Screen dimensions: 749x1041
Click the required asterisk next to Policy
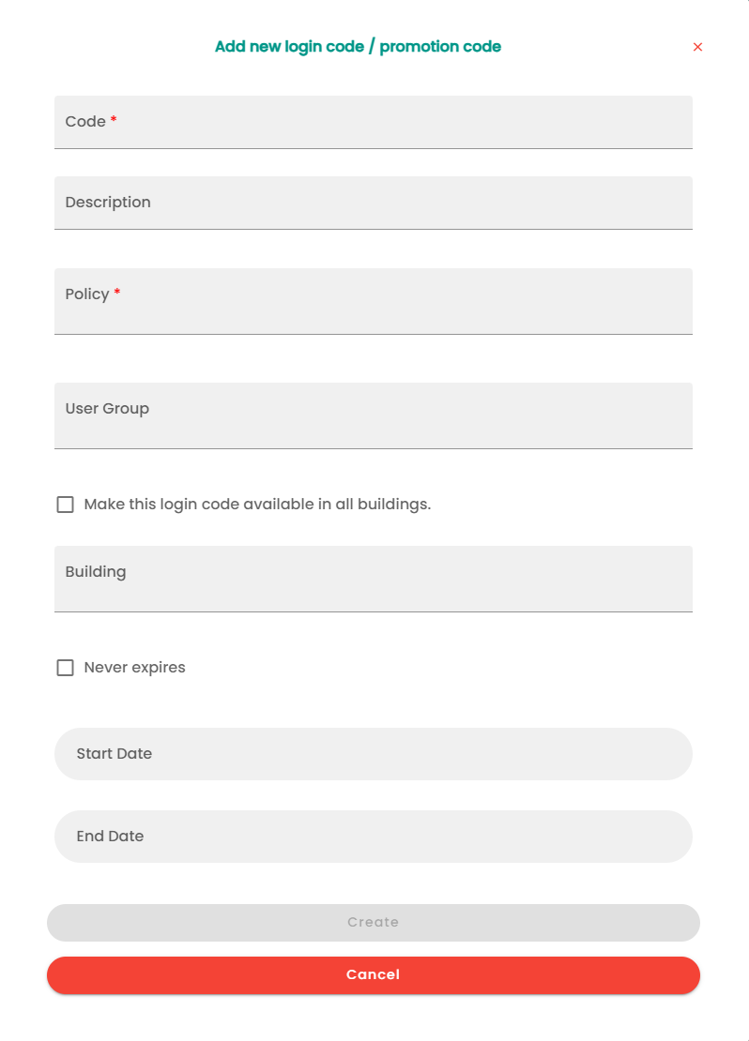click(117, 294)
